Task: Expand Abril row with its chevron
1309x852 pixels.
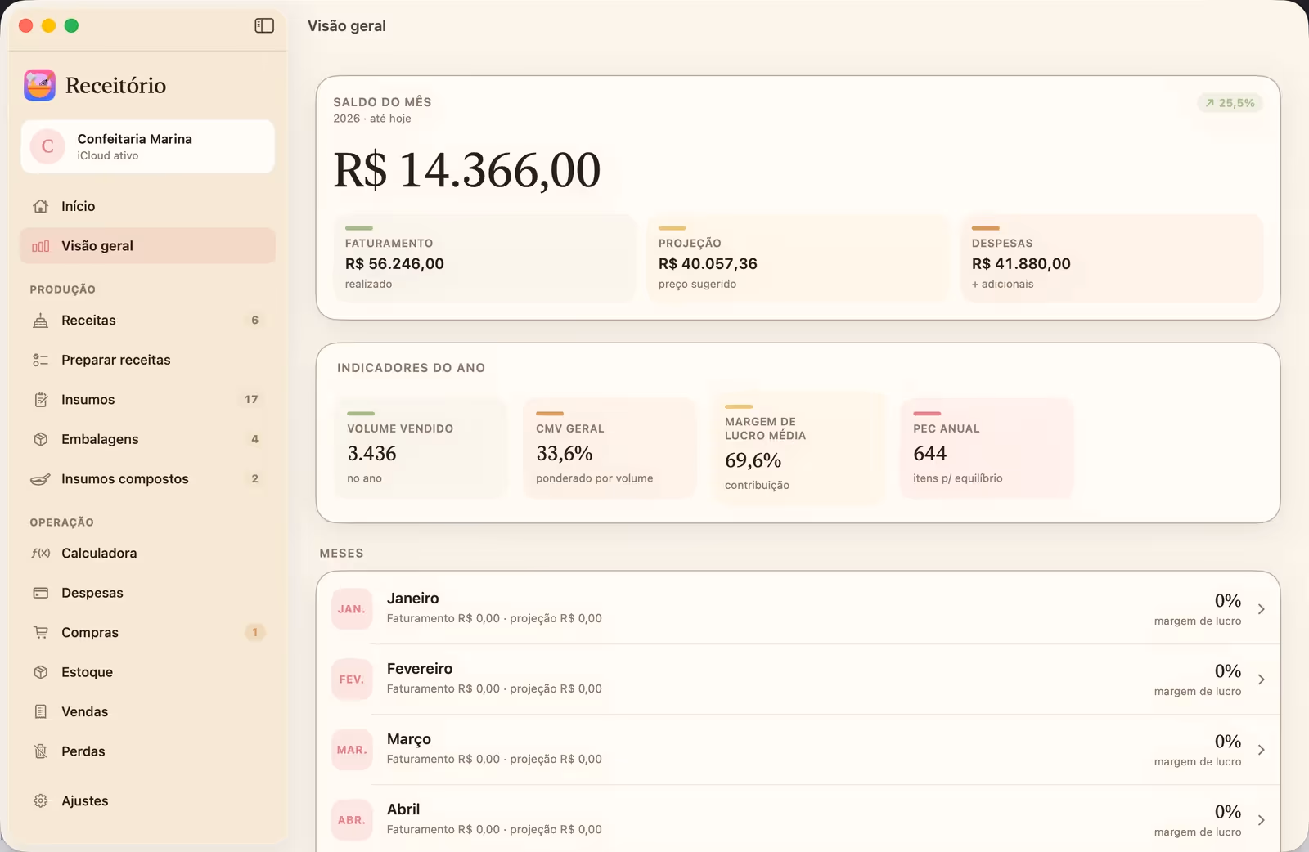Action: (1261, 820)
